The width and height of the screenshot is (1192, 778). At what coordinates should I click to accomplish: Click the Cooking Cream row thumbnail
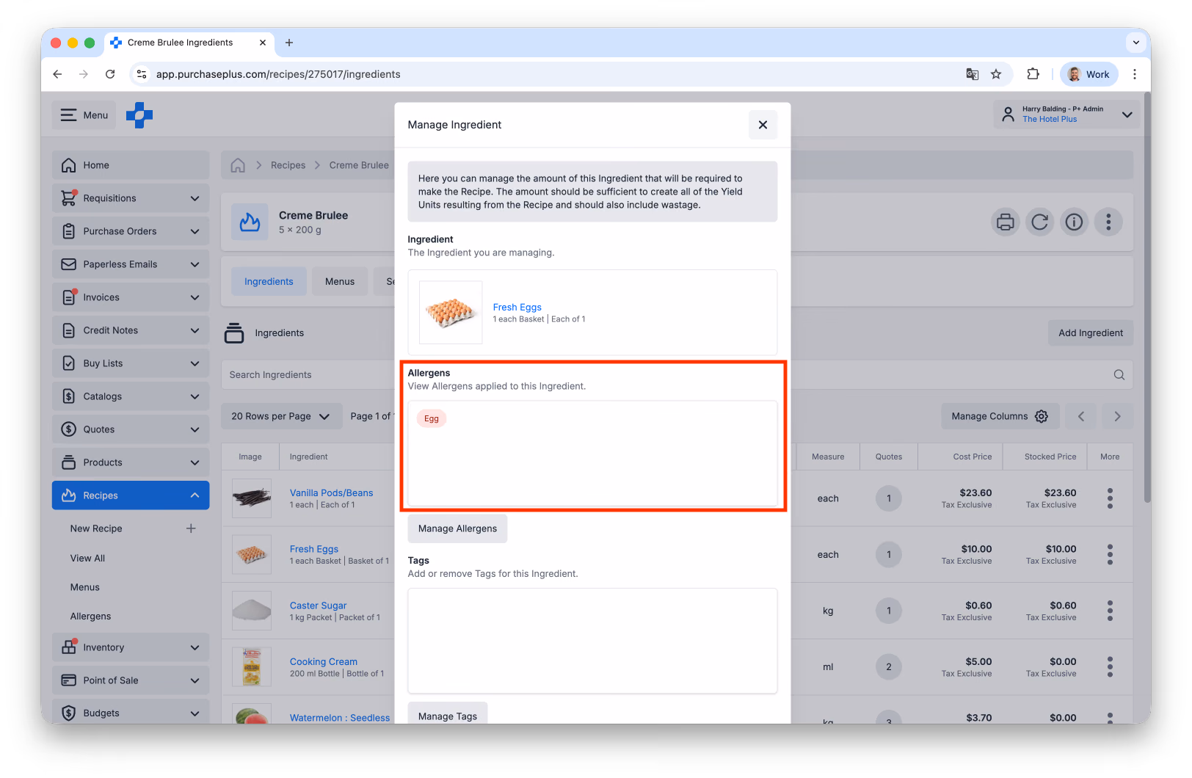[252, 667]
